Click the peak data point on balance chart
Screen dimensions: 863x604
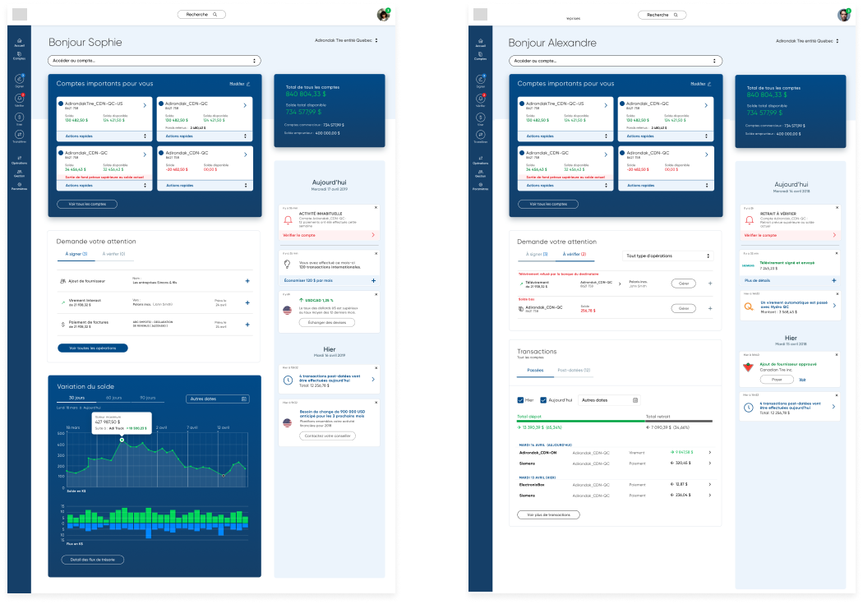122,440
